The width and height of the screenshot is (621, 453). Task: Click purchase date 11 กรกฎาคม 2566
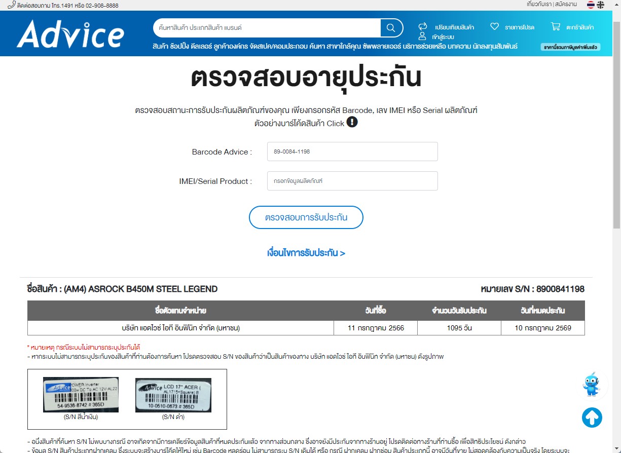pos(376,328)
